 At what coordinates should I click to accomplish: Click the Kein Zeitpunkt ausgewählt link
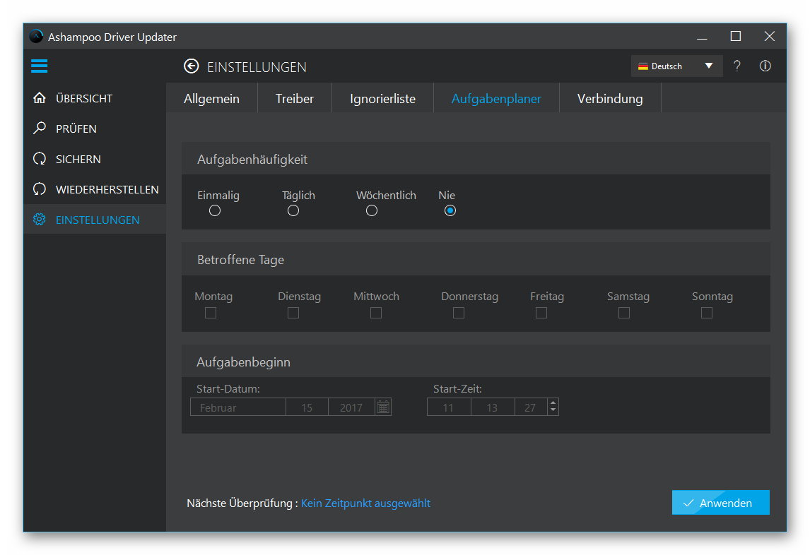click(x=365, y=503)
